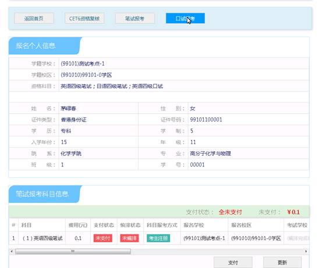The width and height of the screenshot is (322, 268).
Task: Open the CET6资格复核 tab
Action: pos(84,19)
